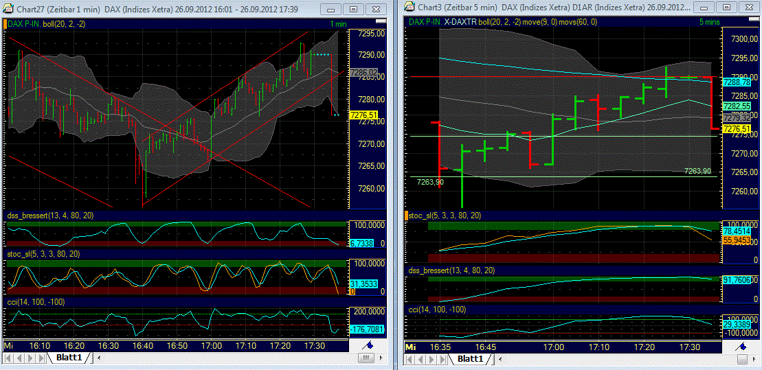Click left scroll arrow in Chart27
Viewport: 762px width, 370px height.
99,358
